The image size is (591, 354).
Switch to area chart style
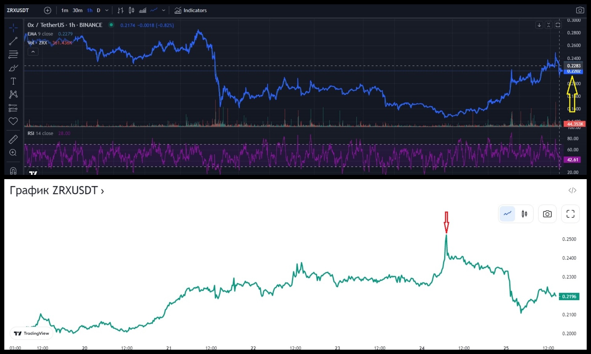coord(143,10)
